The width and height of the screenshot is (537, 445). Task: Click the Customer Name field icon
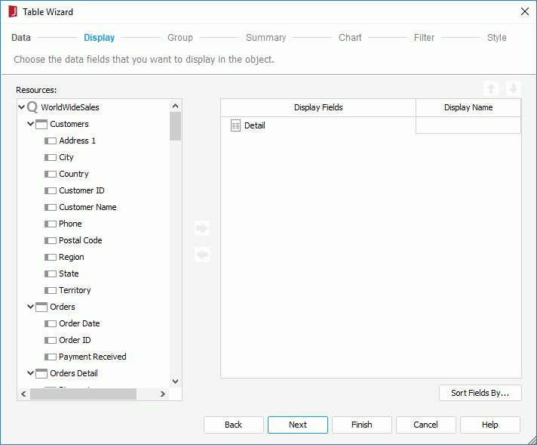pyautogui.click(x=51, y=208)
